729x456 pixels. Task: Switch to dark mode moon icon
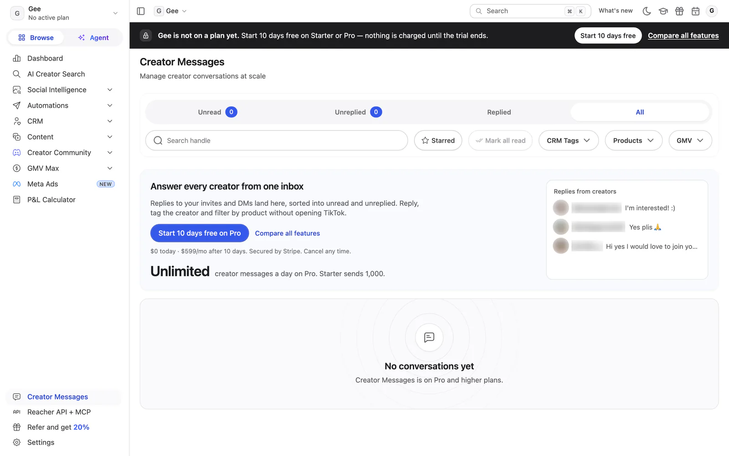coord(647,11)
